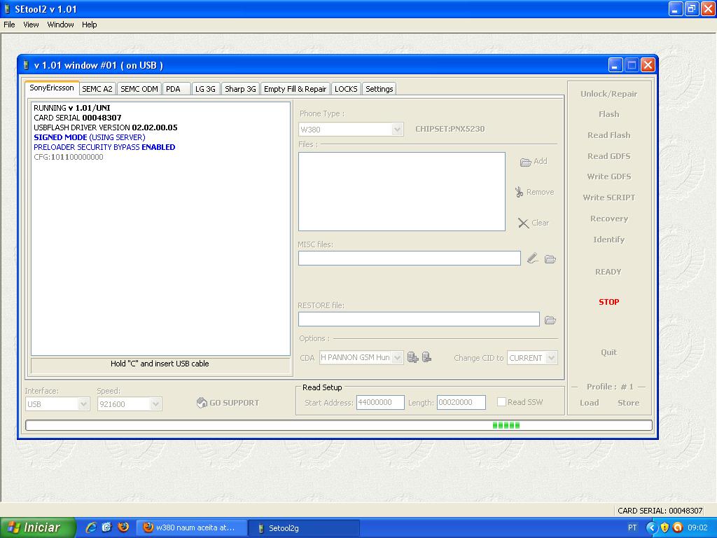Launch Firefox from quick launch bar

coord(123,527)
